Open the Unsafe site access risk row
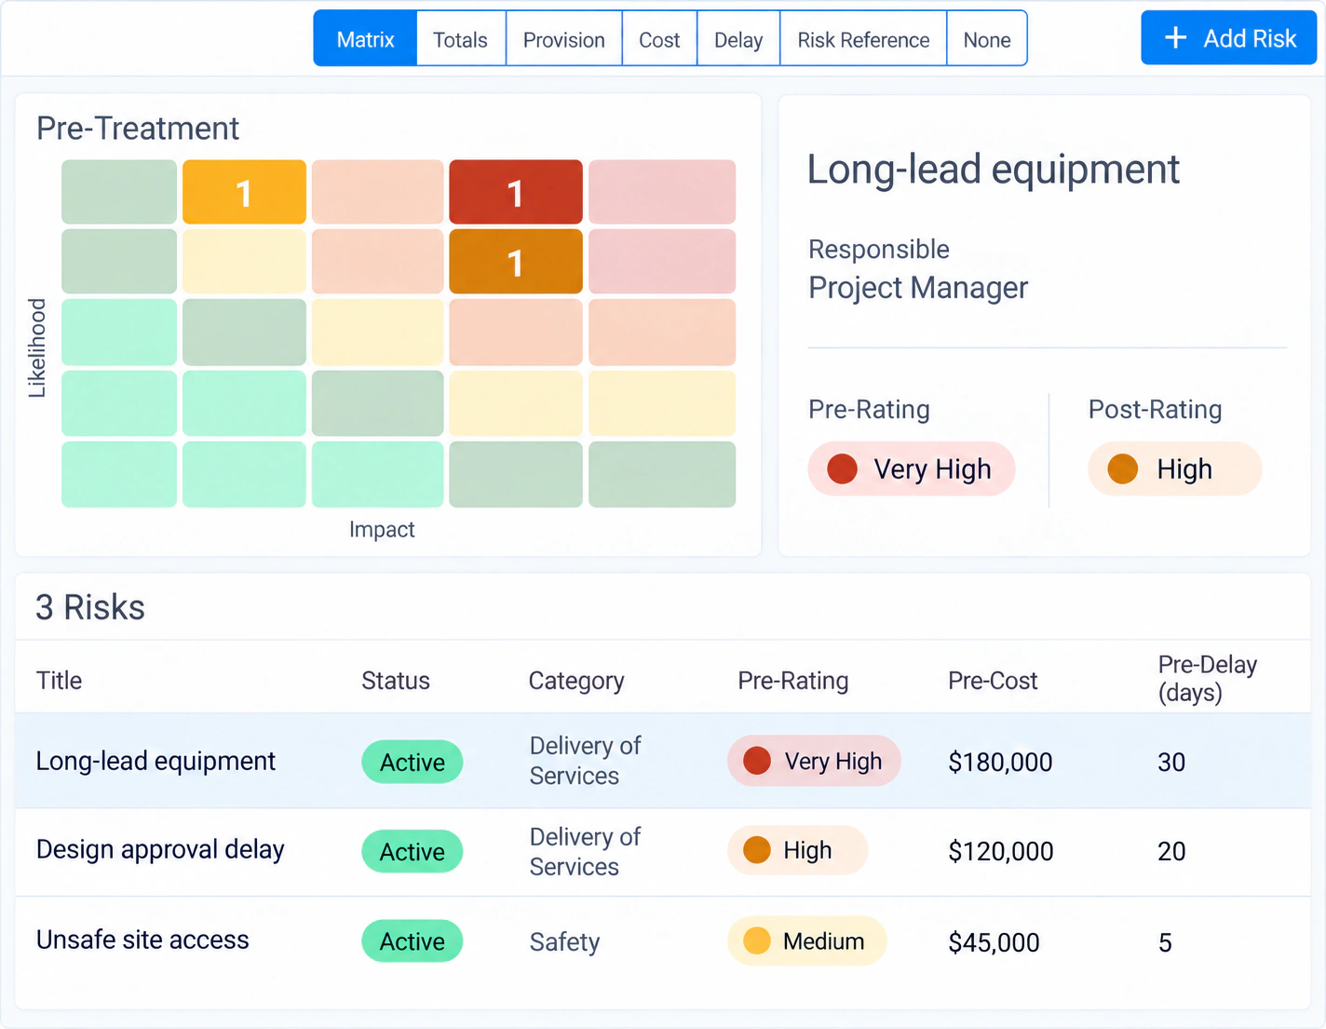 click(x=663, y=941)
